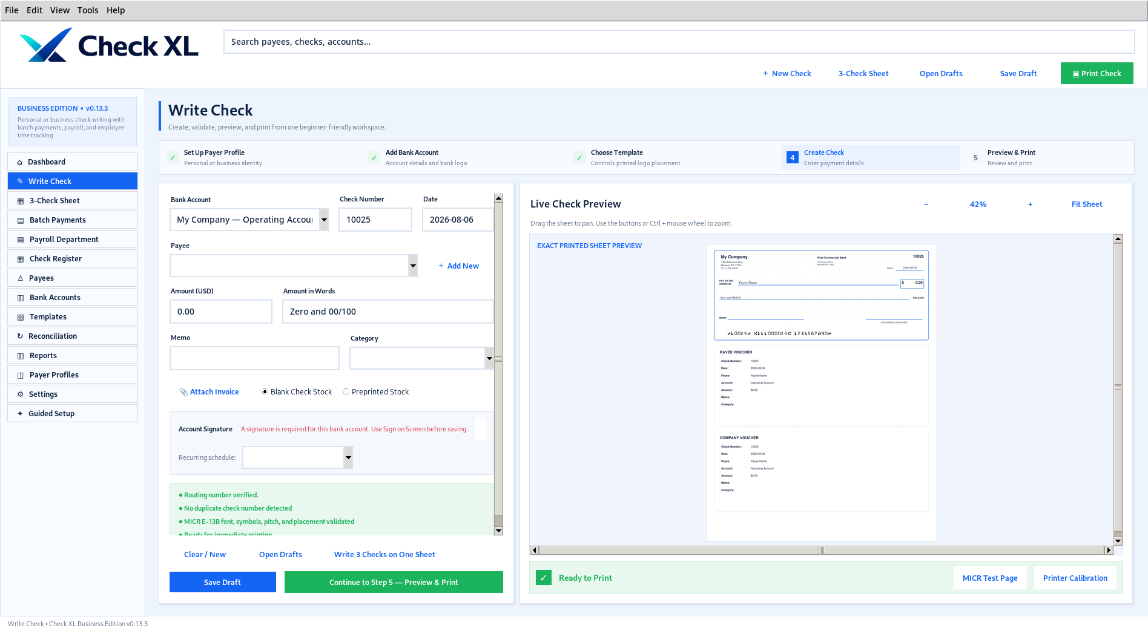Click the Guided Setup sparkle icon
This screenshot has width=1148, height=631.
(x=21, y=414)
